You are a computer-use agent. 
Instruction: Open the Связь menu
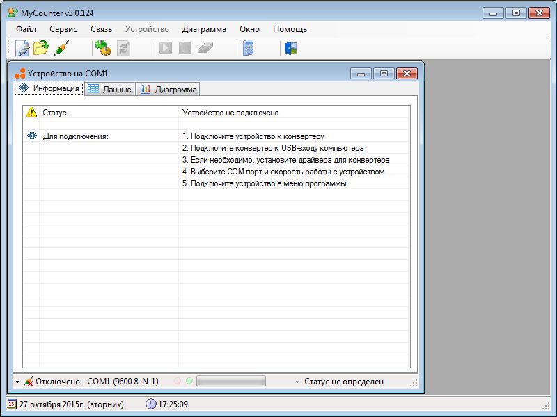click(101, 29)
